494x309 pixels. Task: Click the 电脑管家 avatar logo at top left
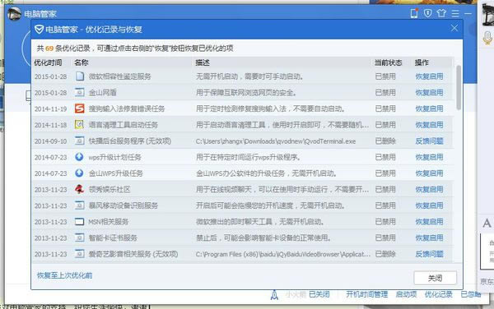(x=14, y=13)
